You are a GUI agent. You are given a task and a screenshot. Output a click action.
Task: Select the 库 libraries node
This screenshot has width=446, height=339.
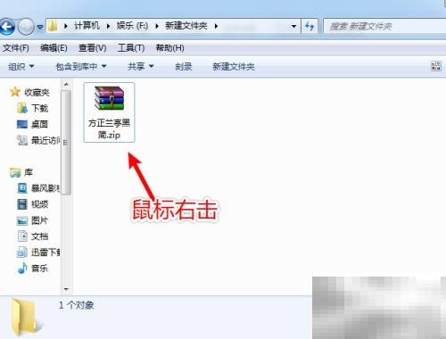(x=21, y=172)
